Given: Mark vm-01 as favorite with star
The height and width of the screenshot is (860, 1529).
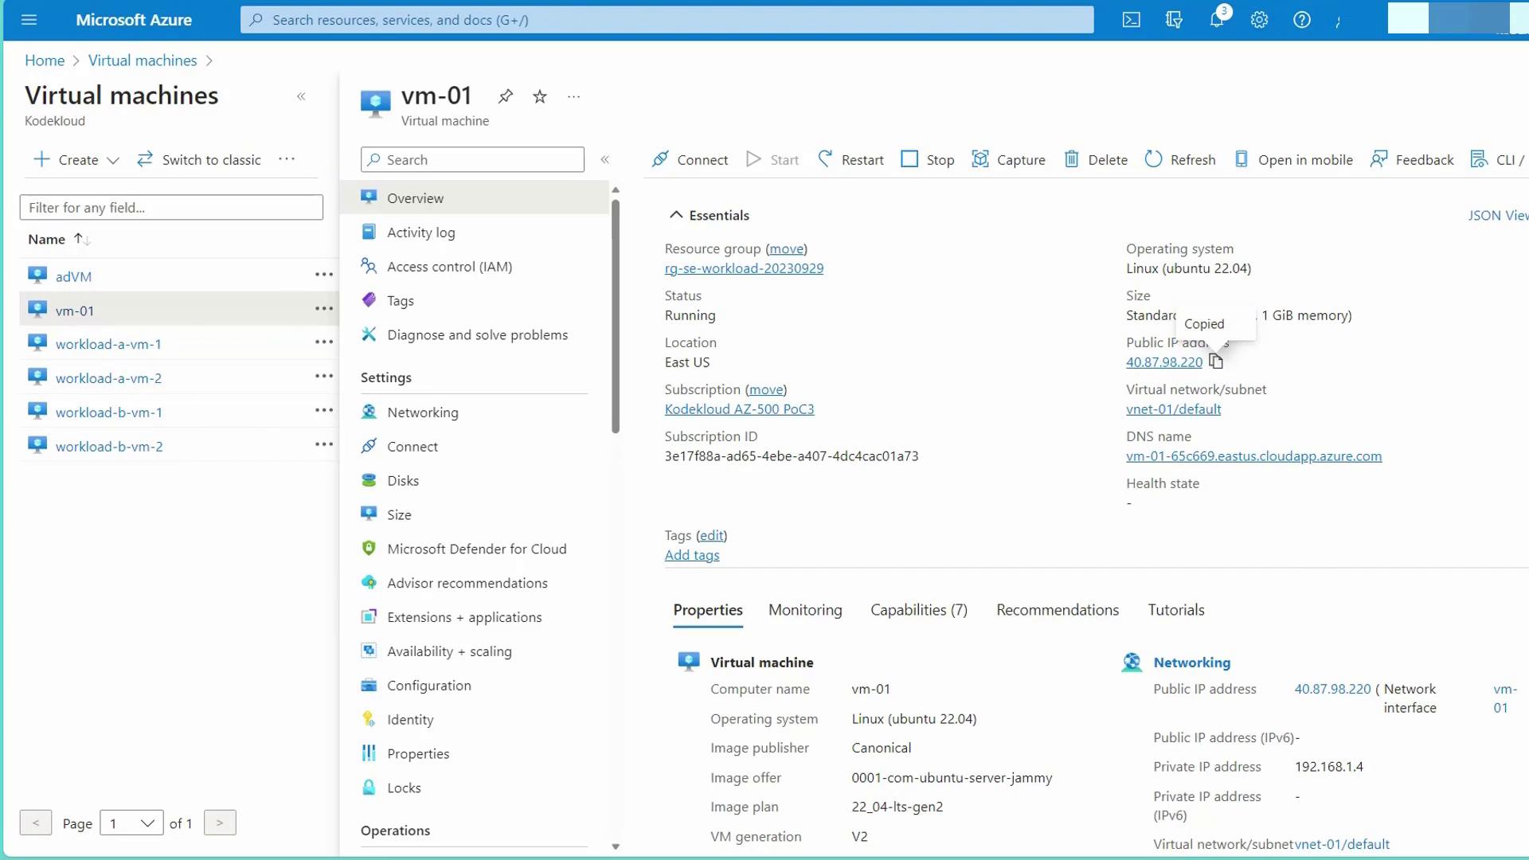Looking at the screenshot, I should [x=540, y=96].
